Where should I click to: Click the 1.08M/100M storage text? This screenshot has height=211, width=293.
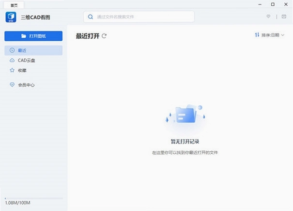click(x=17, y=203)
